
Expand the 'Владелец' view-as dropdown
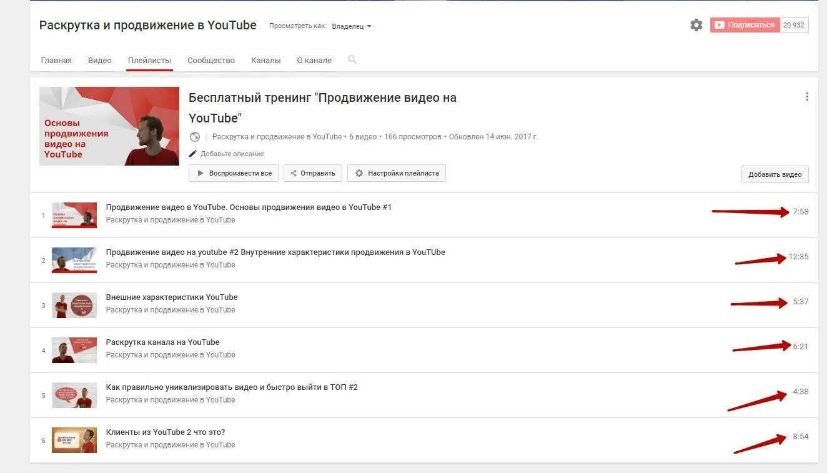(352, 26)
